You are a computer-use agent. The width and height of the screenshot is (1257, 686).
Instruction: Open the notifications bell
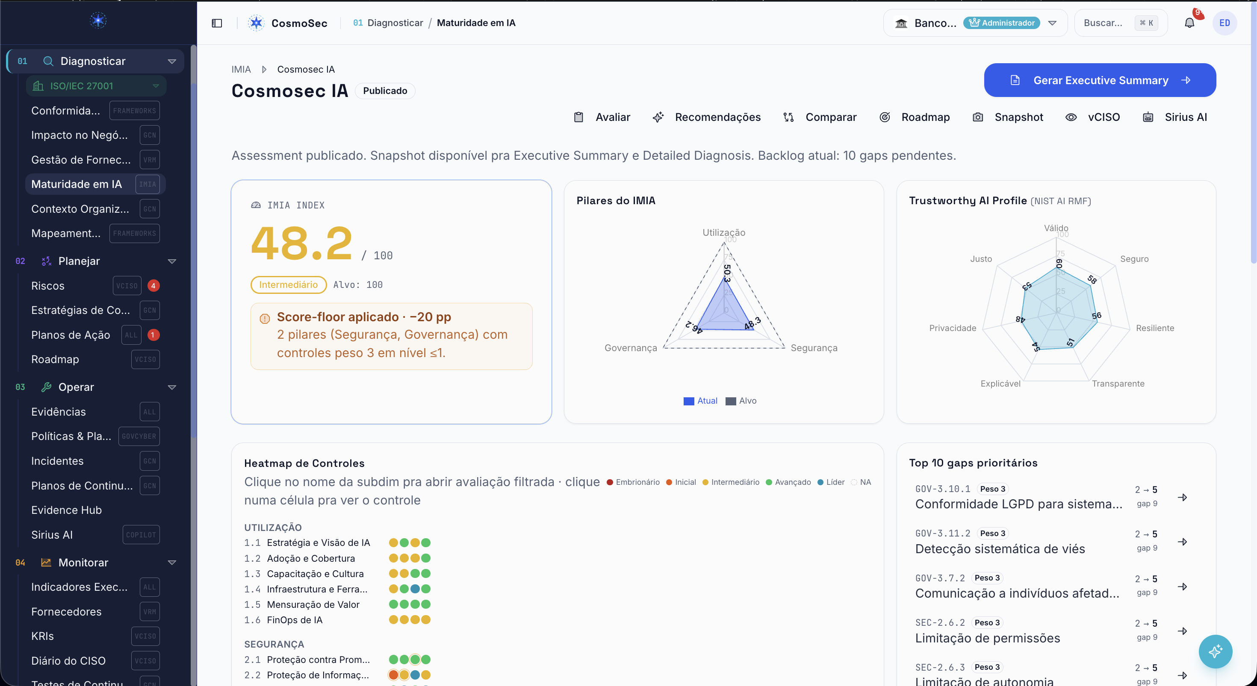[x=1189, y=23]
